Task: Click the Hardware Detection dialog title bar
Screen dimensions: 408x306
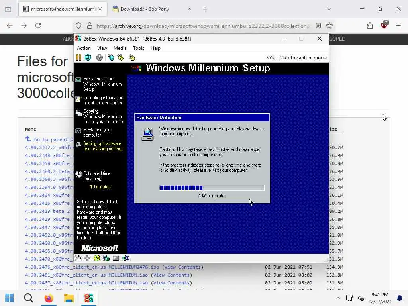Action: tap(202, 118)
